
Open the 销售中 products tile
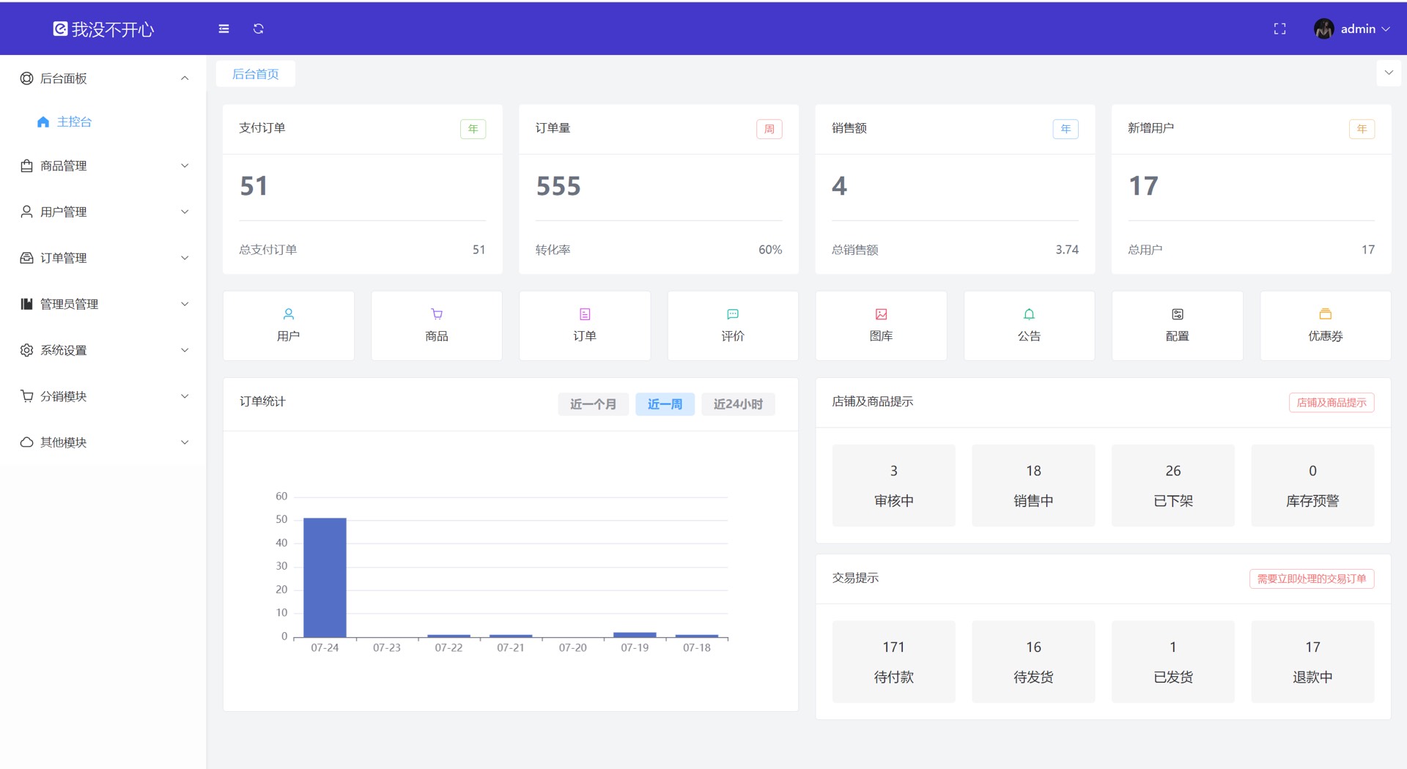click(1033, 486)
